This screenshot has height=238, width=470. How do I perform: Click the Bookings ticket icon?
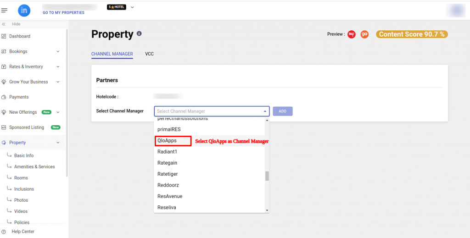tap(4, 51)
